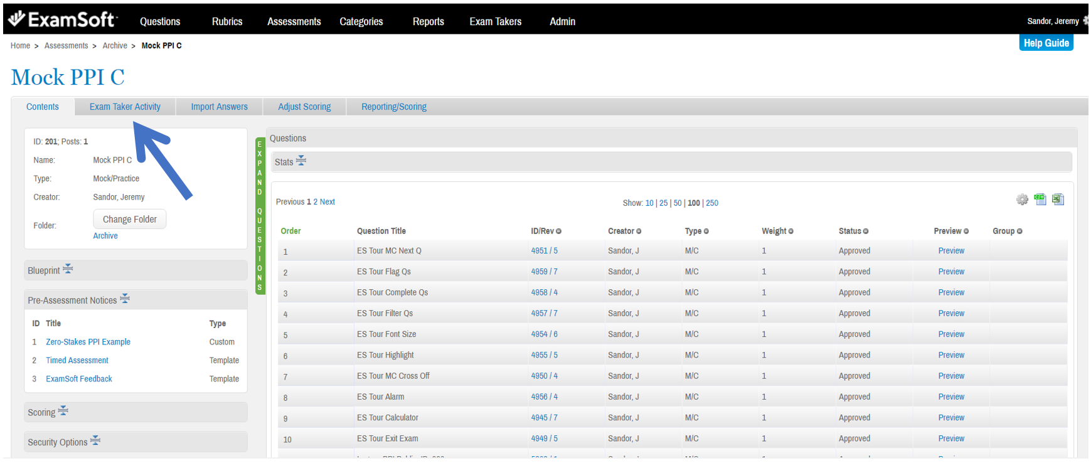Export questions to Excel file
This screenshot has width=1091, height=463.
[x=1058, y=200]
